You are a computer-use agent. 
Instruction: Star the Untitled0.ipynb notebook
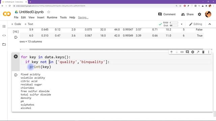(49, 12)
